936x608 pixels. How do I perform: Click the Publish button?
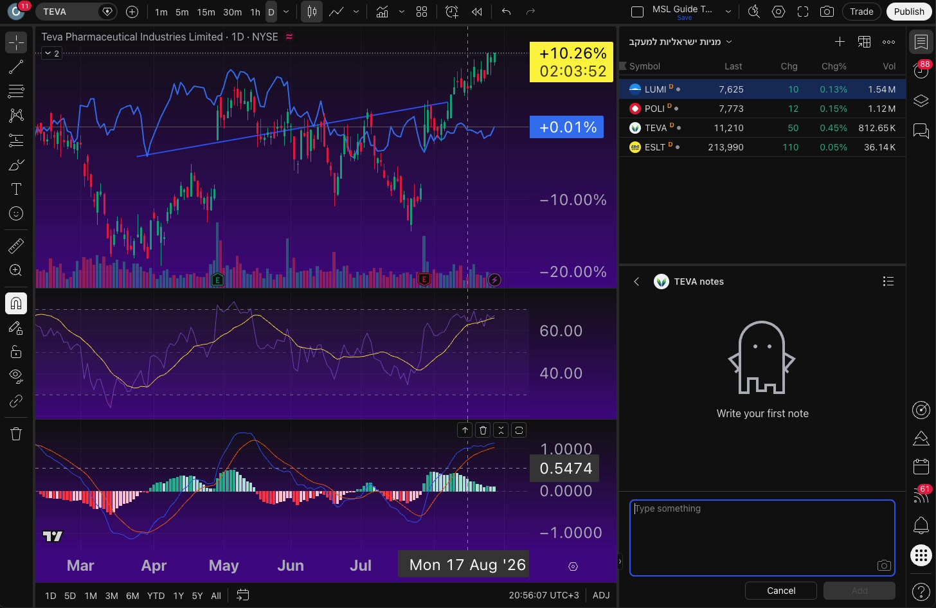coord(909,12)
